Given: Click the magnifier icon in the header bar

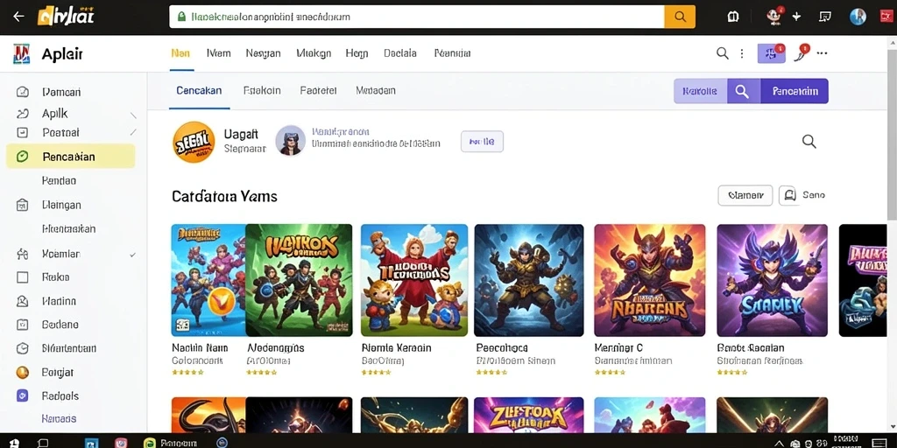Looking at the screenshot, I should pyautogui.click(x=723, y=53).
